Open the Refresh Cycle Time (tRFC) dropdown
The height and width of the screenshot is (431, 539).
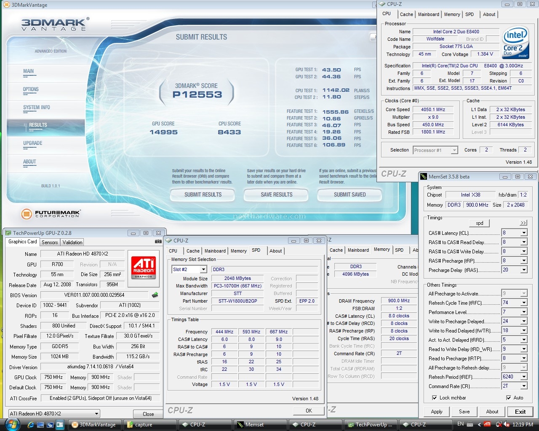(x=524, y=303)
